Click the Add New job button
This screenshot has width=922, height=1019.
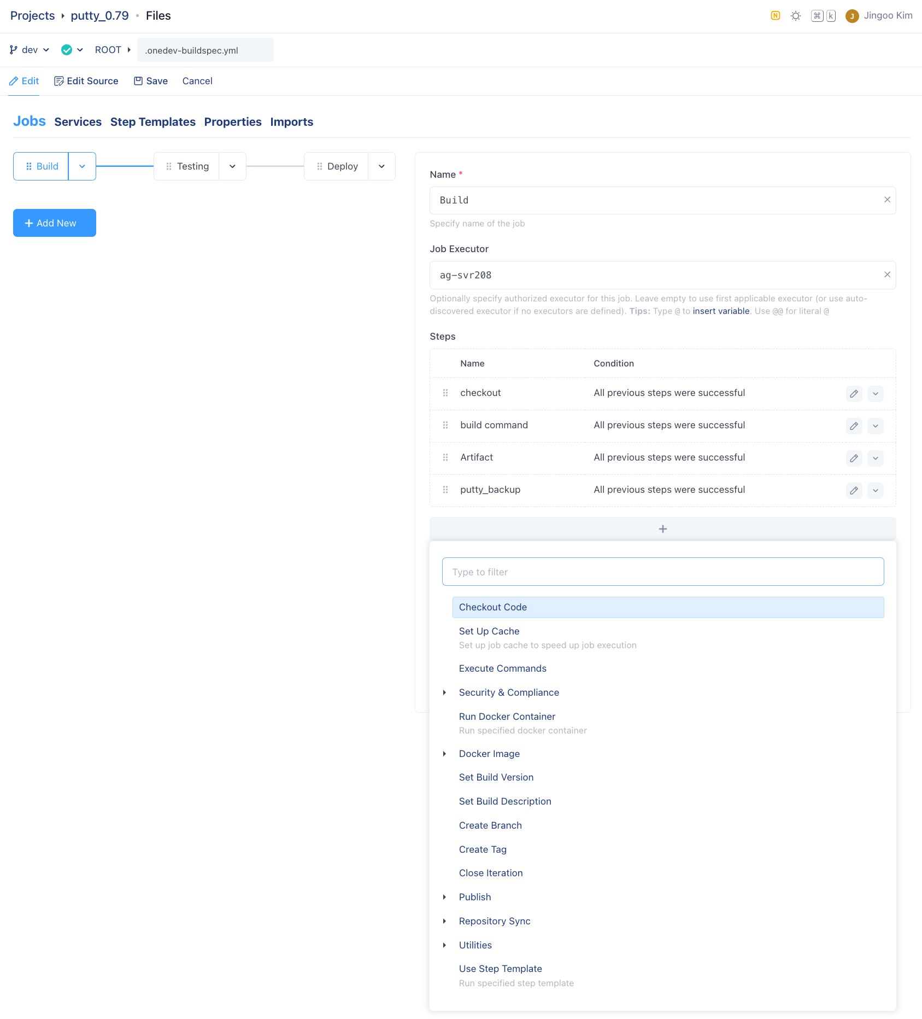(55, 223)
